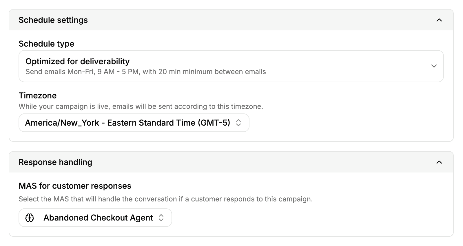Collapse the Response handling section chevron
This screenshot has height=246, width=463.
[439, 162]
